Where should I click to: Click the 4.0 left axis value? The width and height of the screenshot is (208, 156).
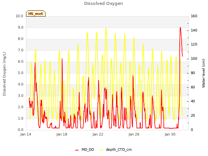click(x=20, y=84)
